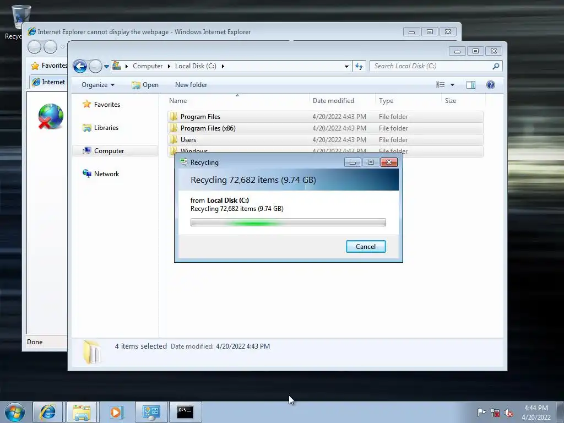The width and height of the screenshot is (564, 423).
Task: Click the Favorites button in Internet Explorer
Action: pyautogui.click(x=49, y=66)
